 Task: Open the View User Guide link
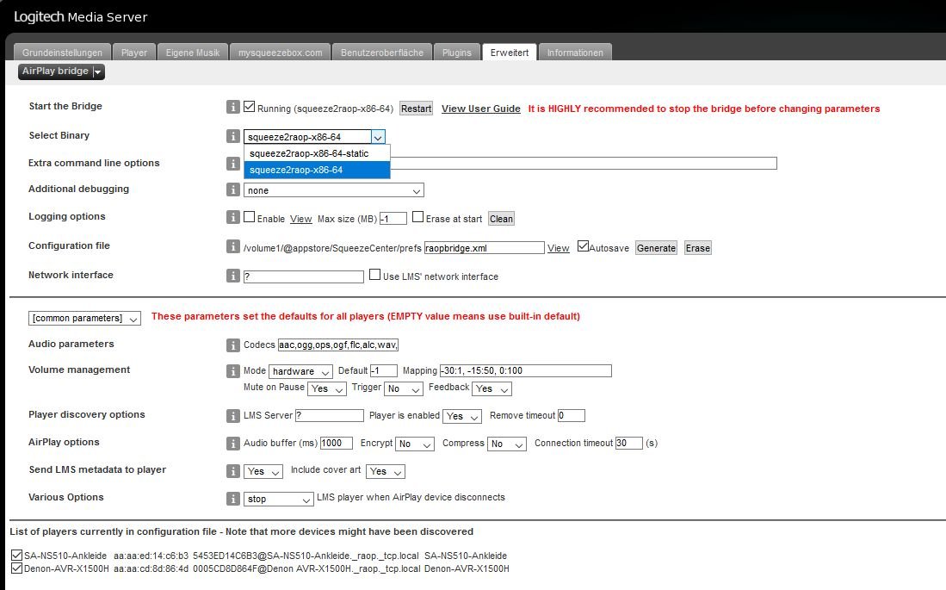480,109
